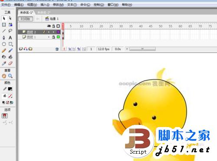Select the Pencil tool

[x=4, y=50]
